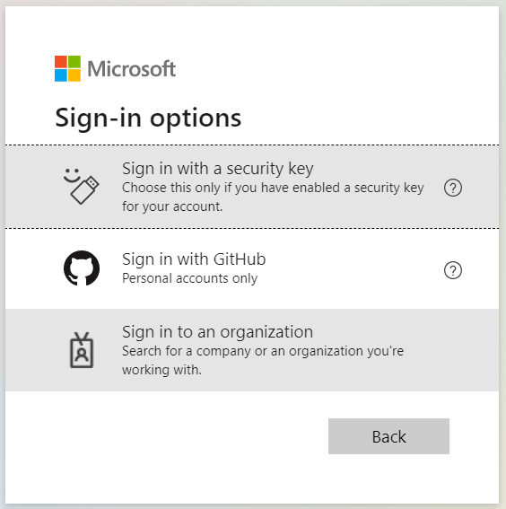The image size is (506, 509).
Task: Click the green square of Microsoft logo
Action: click(74, 62)
